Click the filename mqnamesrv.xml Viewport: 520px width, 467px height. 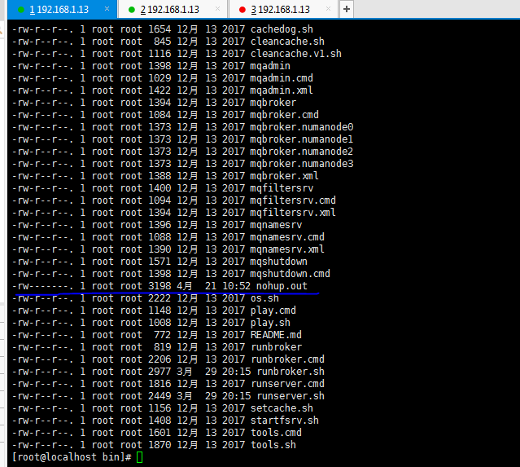pyautogui.click(x=287, y=249)
